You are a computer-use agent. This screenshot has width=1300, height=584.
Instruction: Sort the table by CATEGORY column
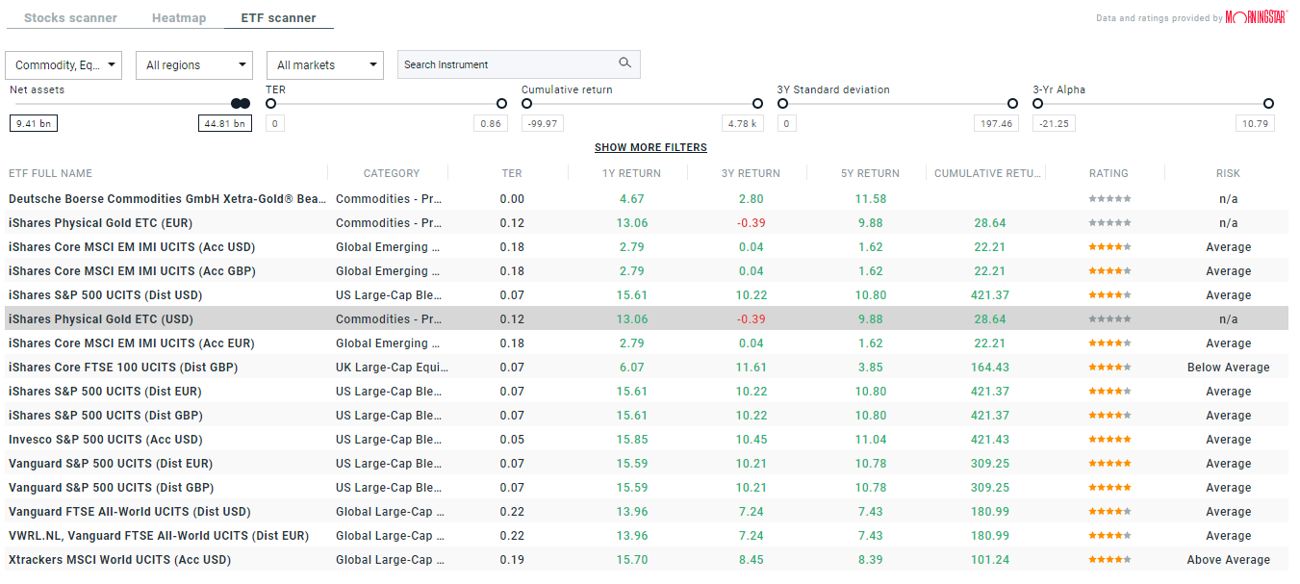(389, 172)
